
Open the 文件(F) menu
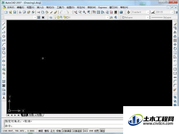(x=10, y=8)
